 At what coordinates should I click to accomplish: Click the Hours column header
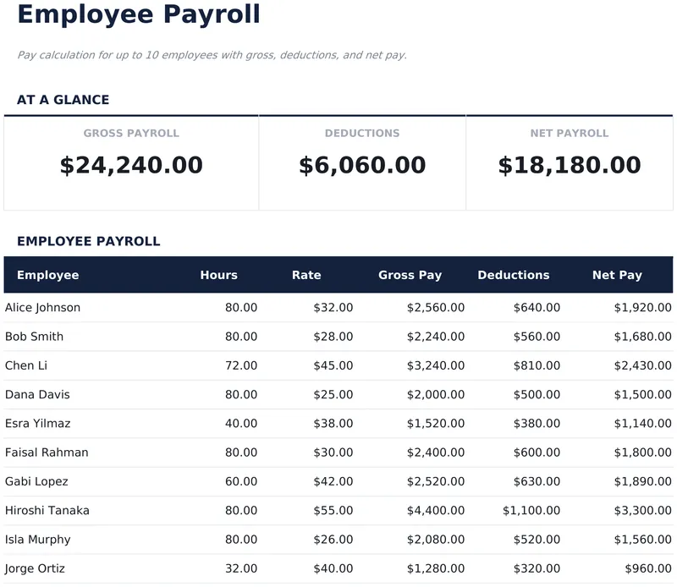(219, 275)
